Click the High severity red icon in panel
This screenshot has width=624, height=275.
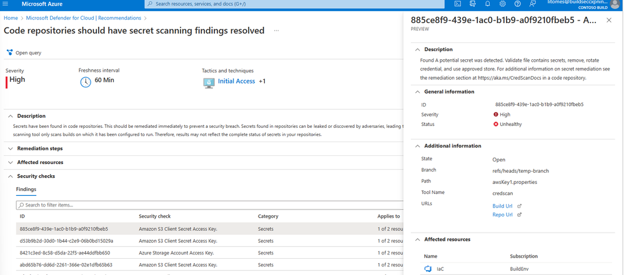pyautogui.click(x=496, y=115)
